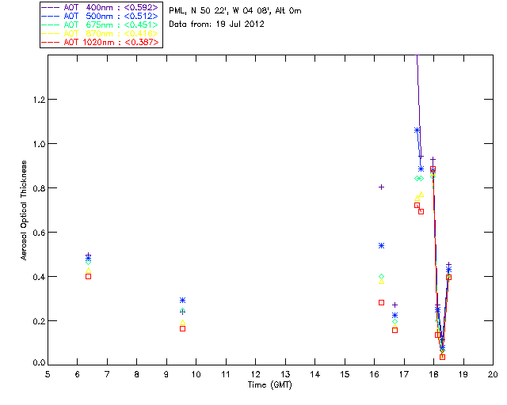Click the legend entry "AOT 1020nm : <0.387>"
The width and height of the screenshot is (507, 405).
100,42
